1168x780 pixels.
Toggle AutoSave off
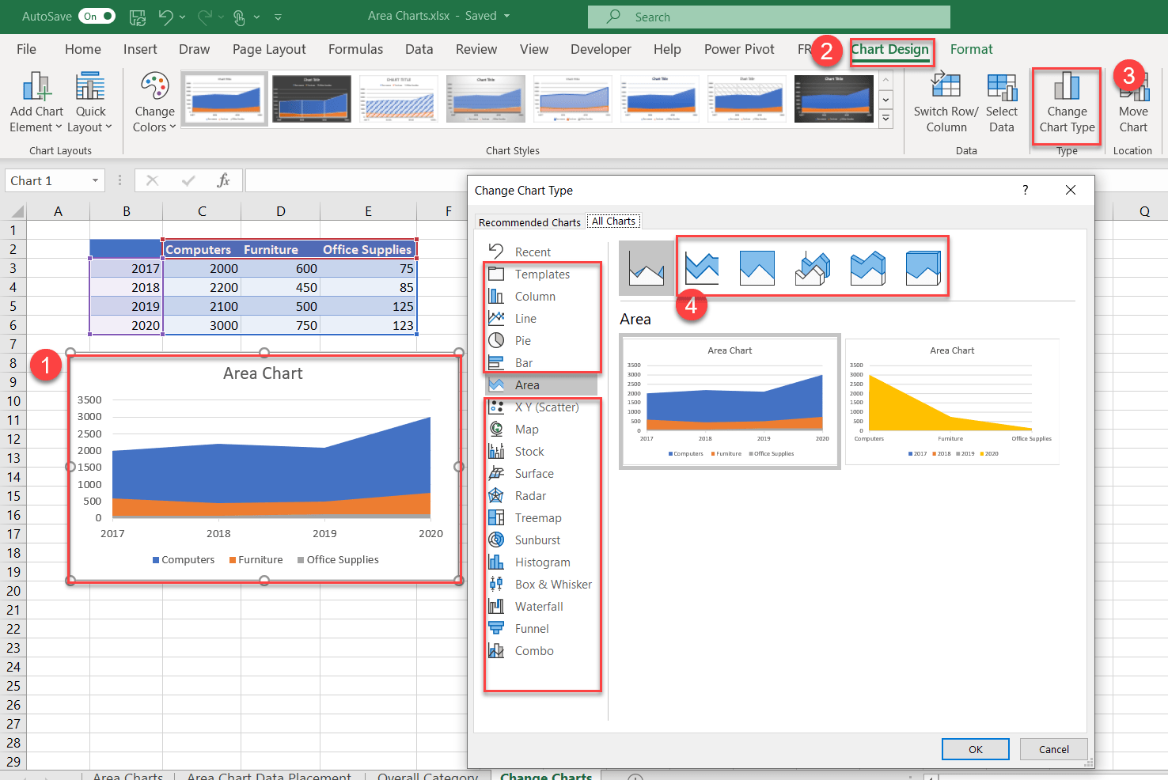(x=97, y=16)
